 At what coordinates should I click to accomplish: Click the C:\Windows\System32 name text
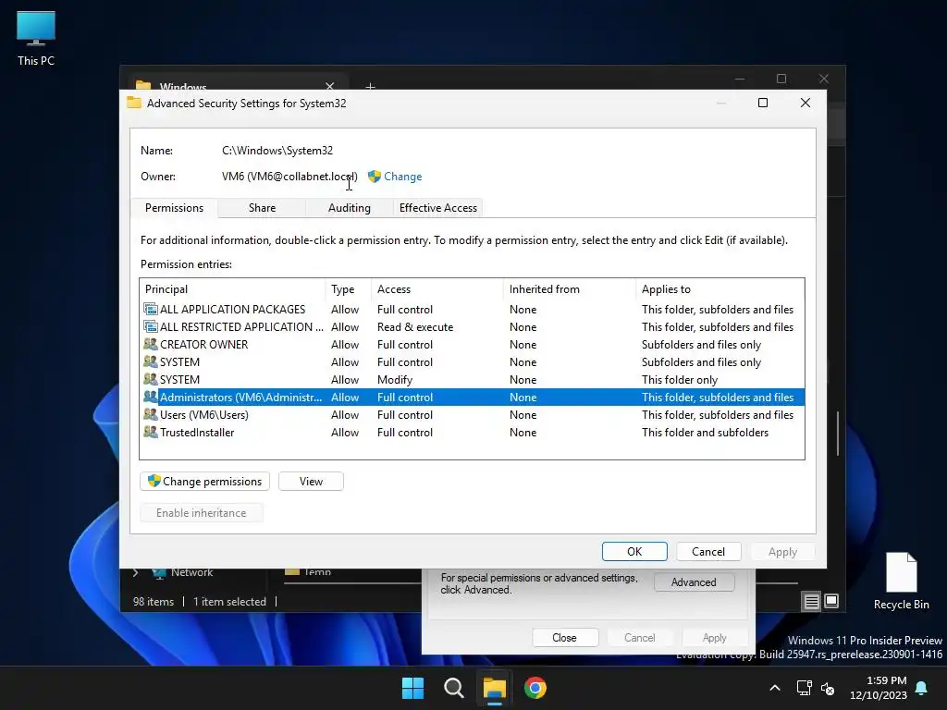277,151
